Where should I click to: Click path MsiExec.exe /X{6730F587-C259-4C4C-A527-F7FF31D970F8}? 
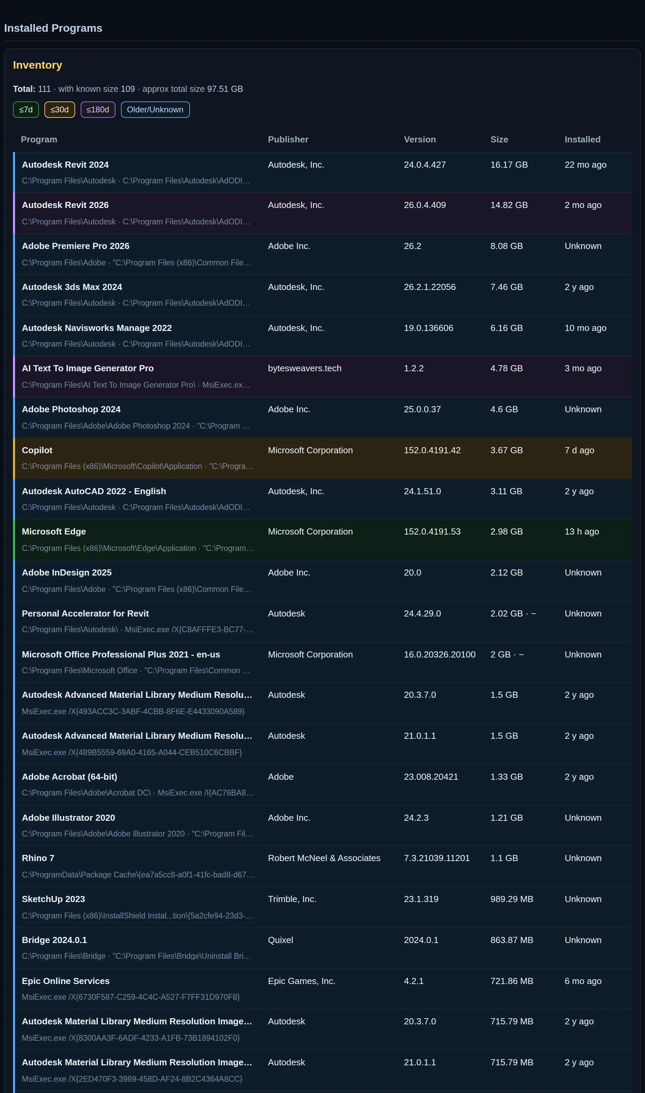click(131, 997)
